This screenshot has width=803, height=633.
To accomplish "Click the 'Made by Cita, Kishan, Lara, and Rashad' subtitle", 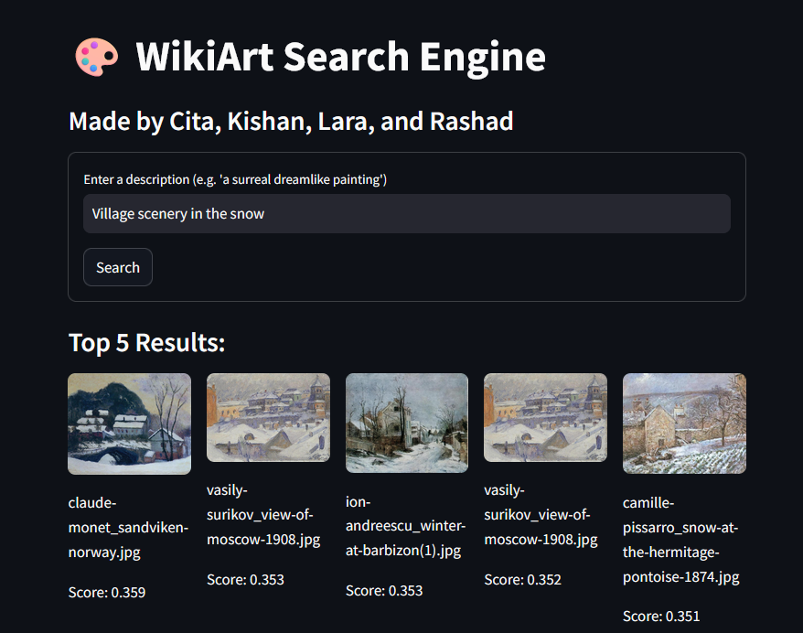I will 291,121.
